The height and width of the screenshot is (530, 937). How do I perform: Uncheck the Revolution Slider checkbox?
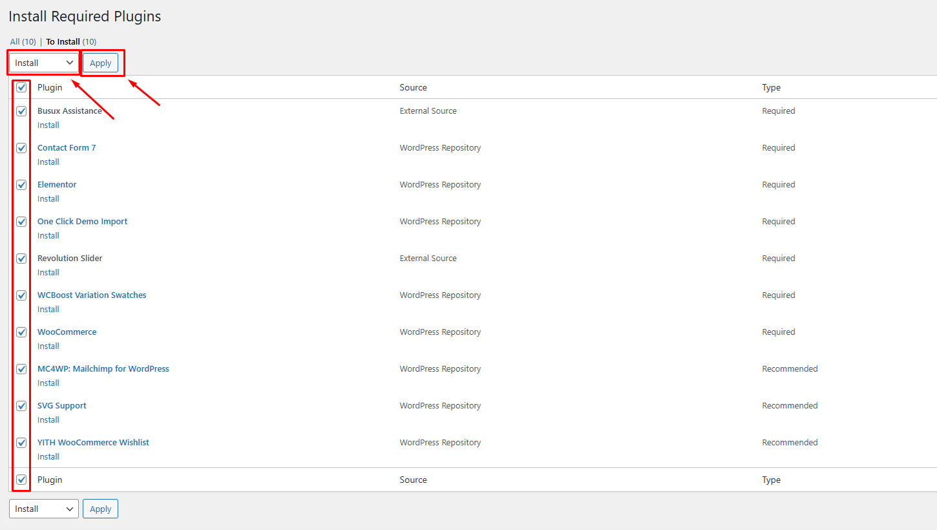coord(21,259)
